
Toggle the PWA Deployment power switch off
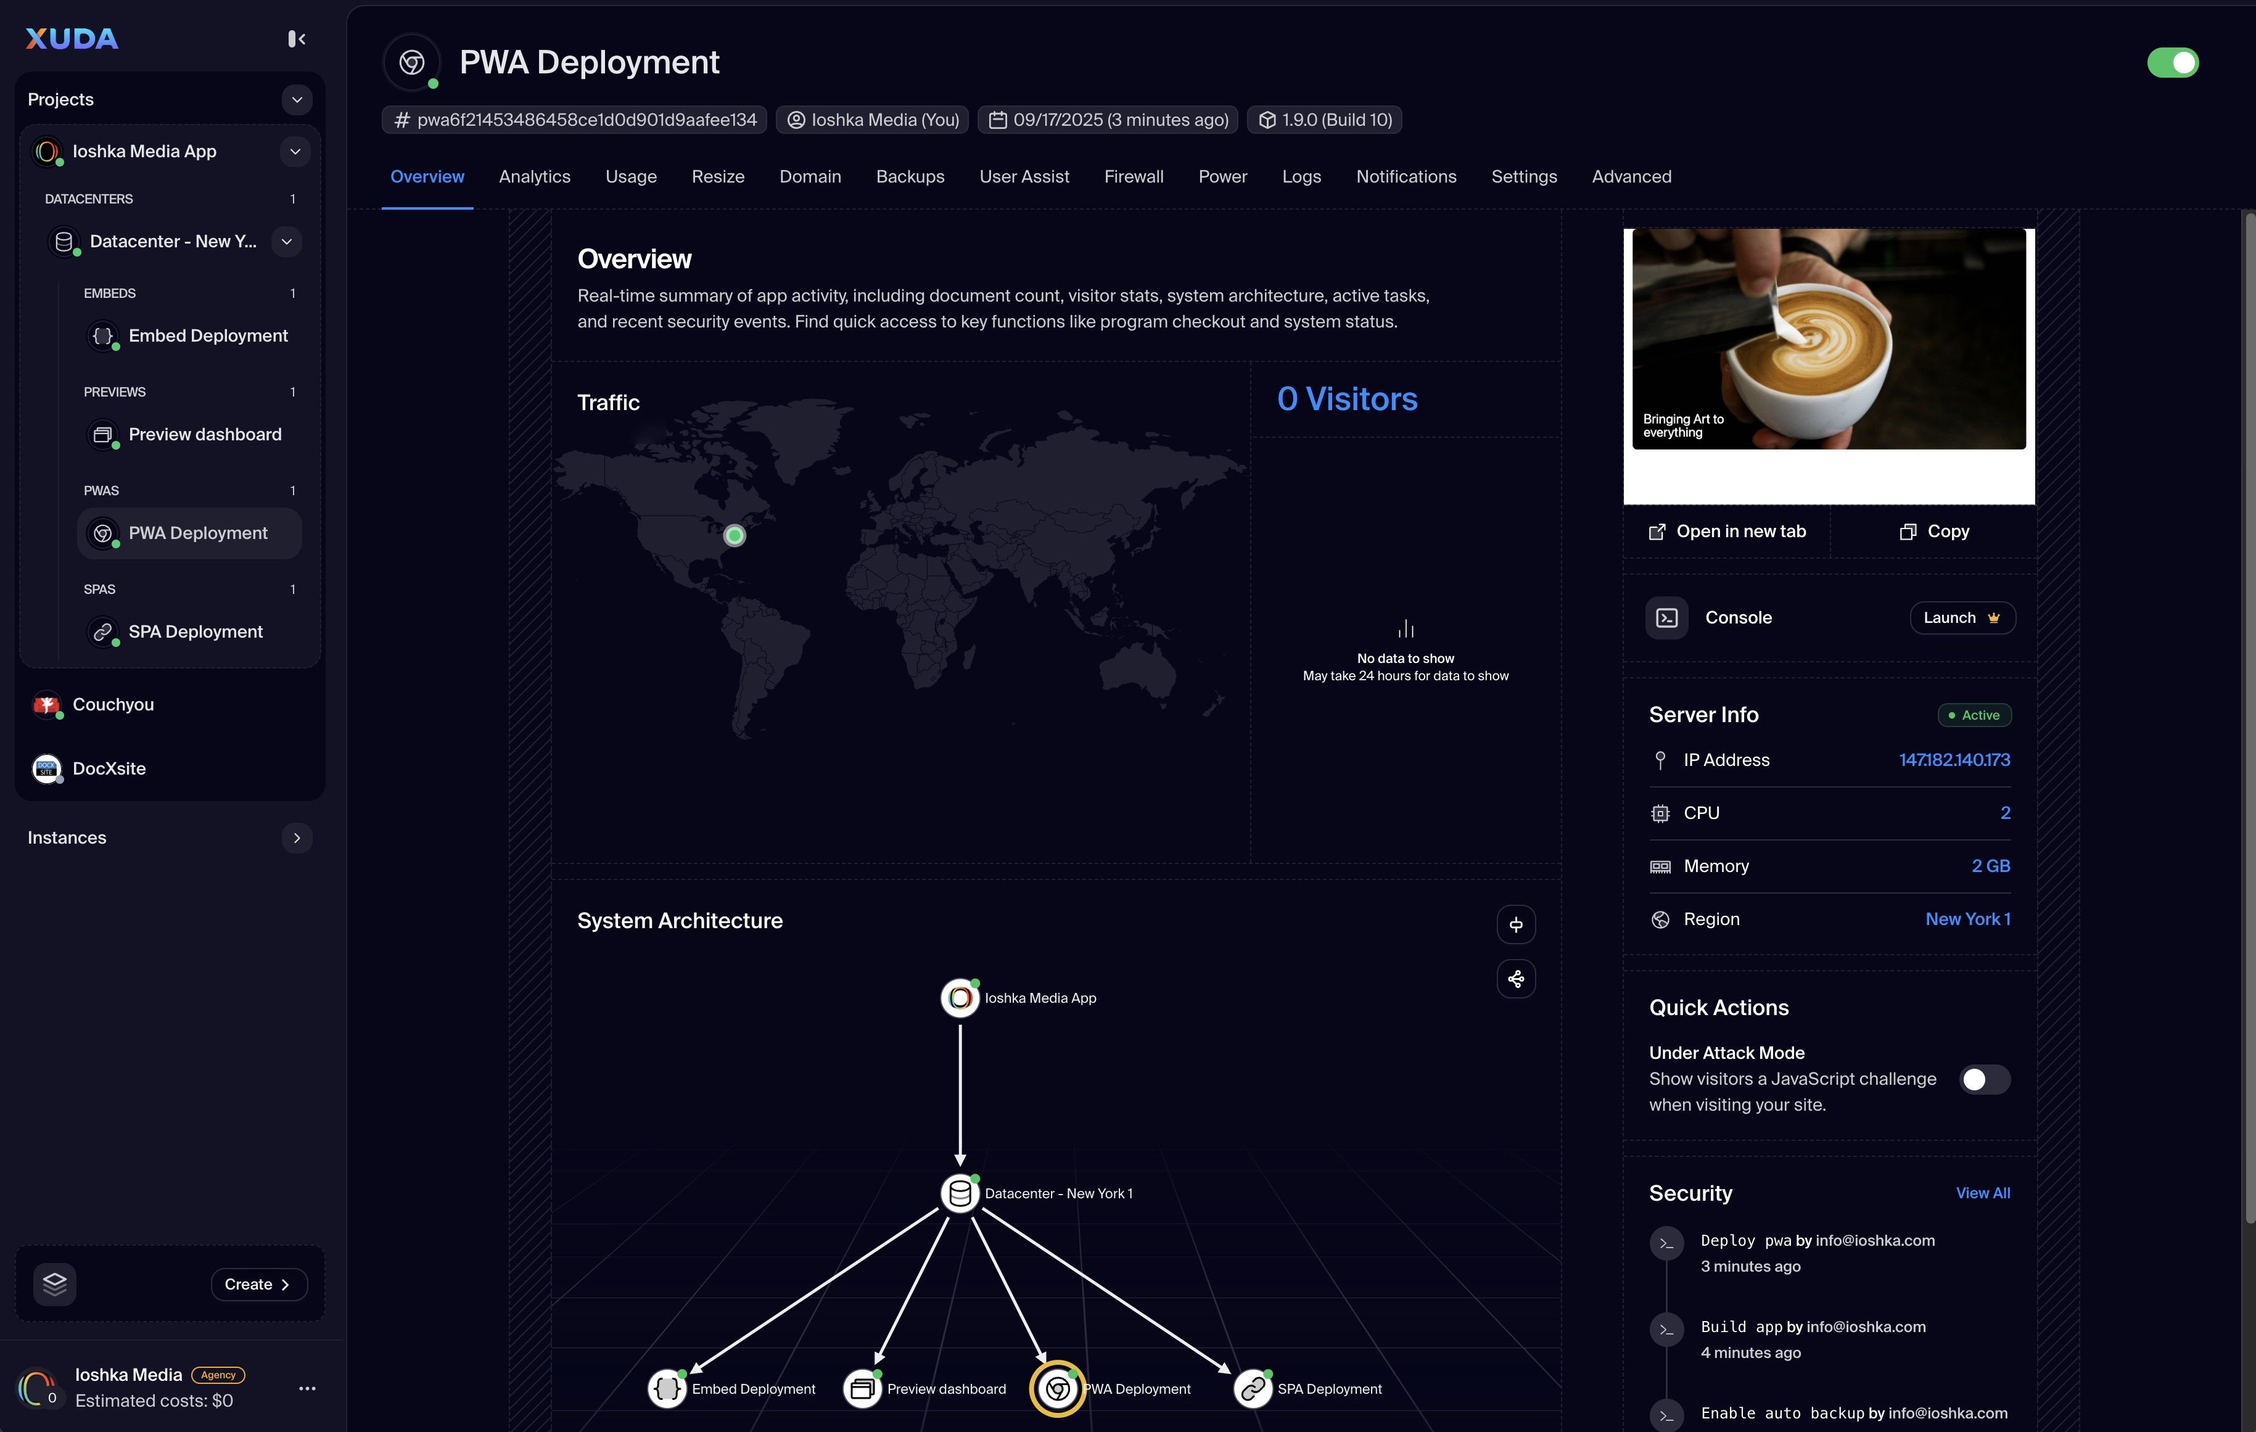coord(2172,63)
